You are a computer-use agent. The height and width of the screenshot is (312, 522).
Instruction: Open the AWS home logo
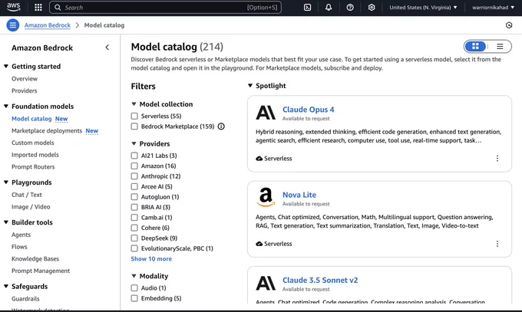[13, 7]
